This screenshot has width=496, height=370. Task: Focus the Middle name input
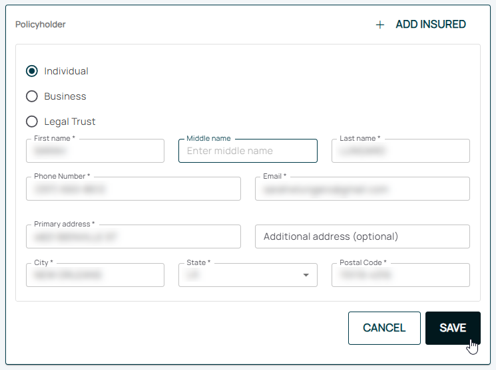(248, 151)
